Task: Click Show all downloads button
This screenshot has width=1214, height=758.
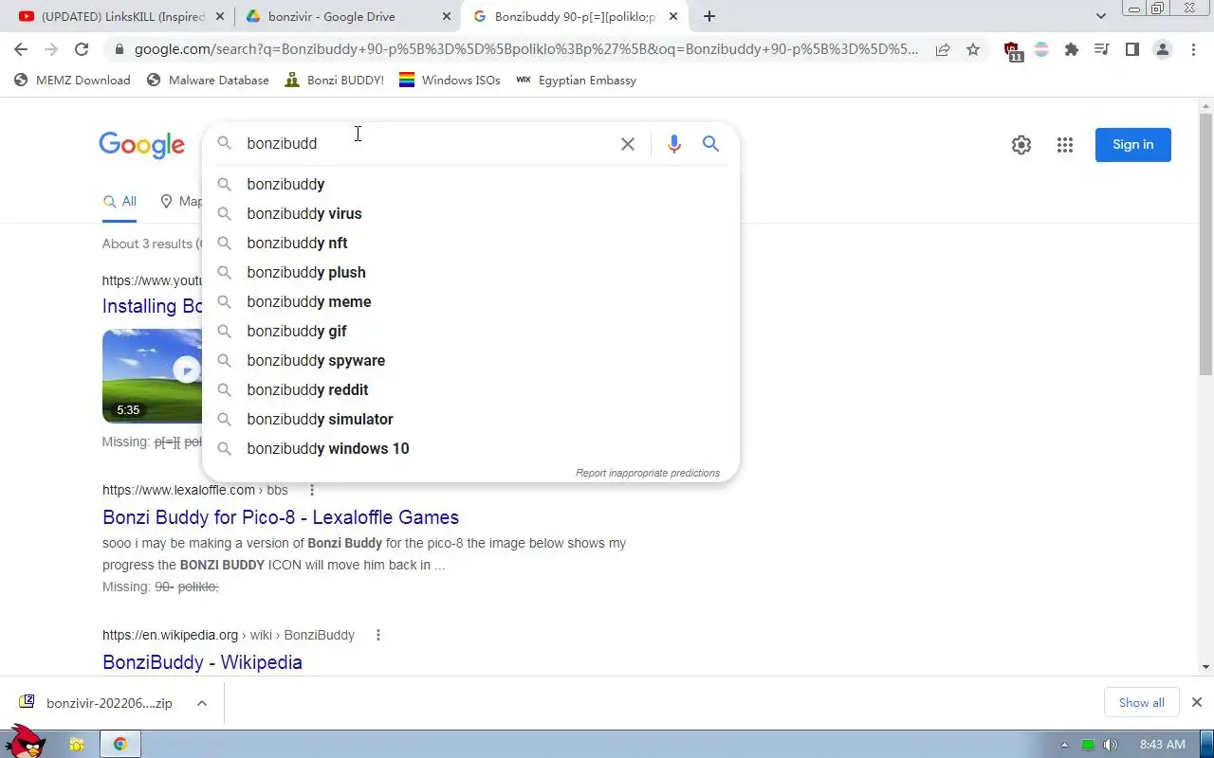Action: point(1142,703)
